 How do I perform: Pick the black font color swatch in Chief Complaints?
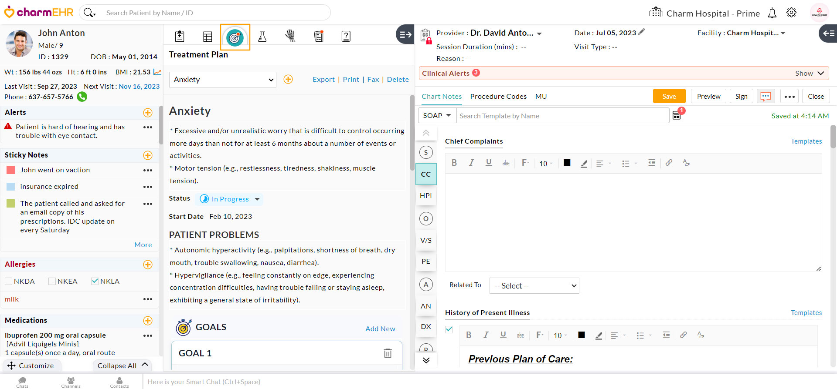(x=567, y=163)
